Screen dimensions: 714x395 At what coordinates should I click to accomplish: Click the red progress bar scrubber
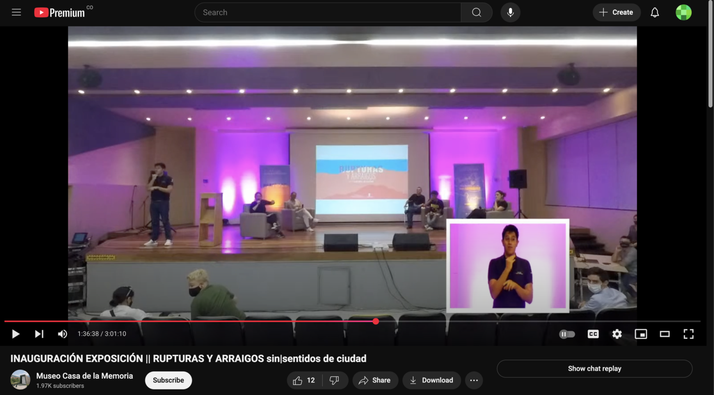coord(376,322)
